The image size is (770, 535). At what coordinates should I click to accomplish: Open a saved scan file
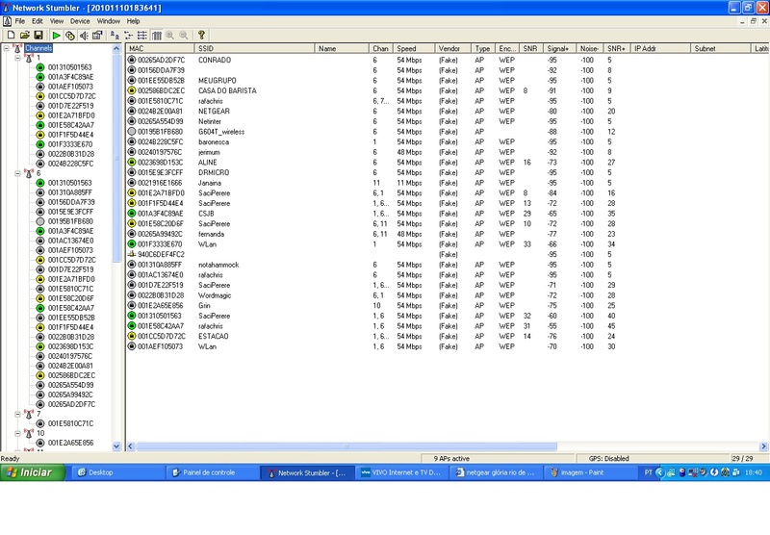(x=25, y=35)
